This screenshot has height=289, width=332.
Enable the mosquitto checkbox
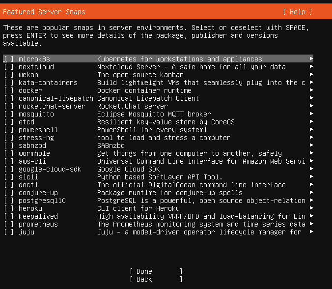(9, 114)
